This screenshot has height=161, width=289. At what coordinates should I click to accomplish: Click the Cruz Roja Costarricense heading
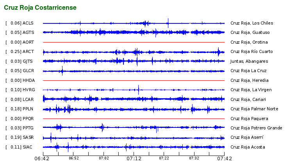[x=40, y=7]
